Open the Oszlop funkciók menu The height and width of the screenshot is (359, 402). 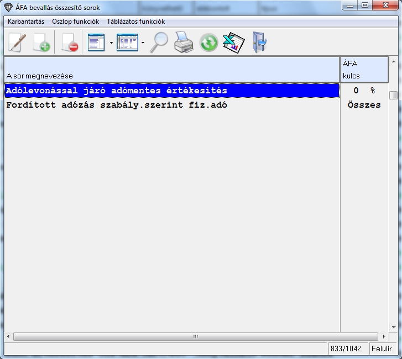tap(75, 22)
